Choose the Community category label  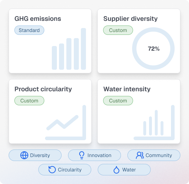pos(159,155)
